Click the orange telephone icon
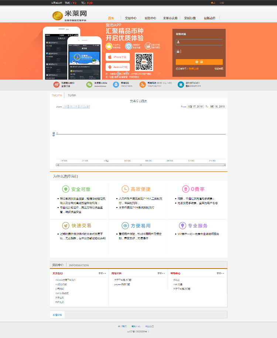The width and height of the screenshot is (277, 338). click(143, 85)
